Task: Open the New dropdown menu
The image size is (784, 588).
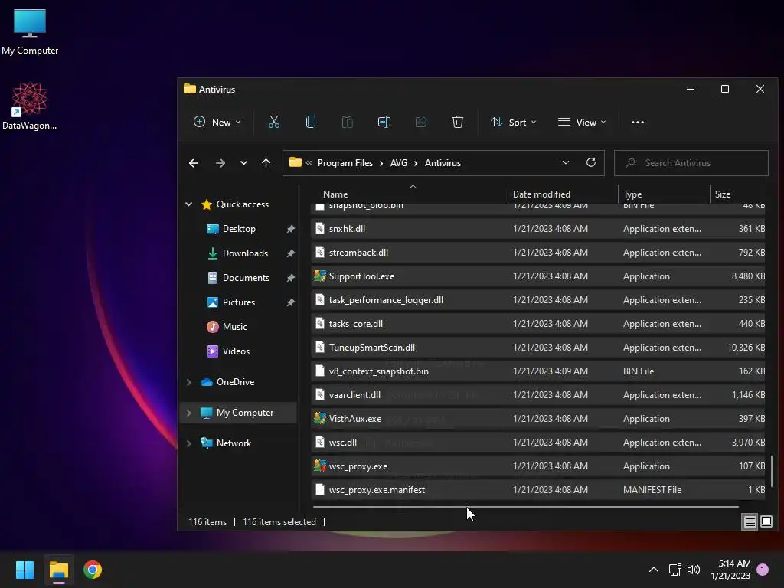Action: pos(217,122)
